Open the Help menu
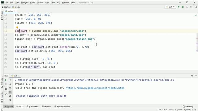The height and width of the screenshot is (111, 198). [73, 2]
